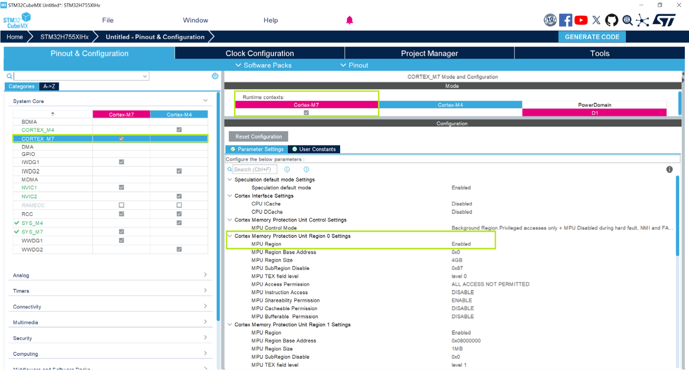Toggle the CORTEX_M4 checkbox under Cortex-M4
This screenshot has height=387, width=689.
(179, 130)
